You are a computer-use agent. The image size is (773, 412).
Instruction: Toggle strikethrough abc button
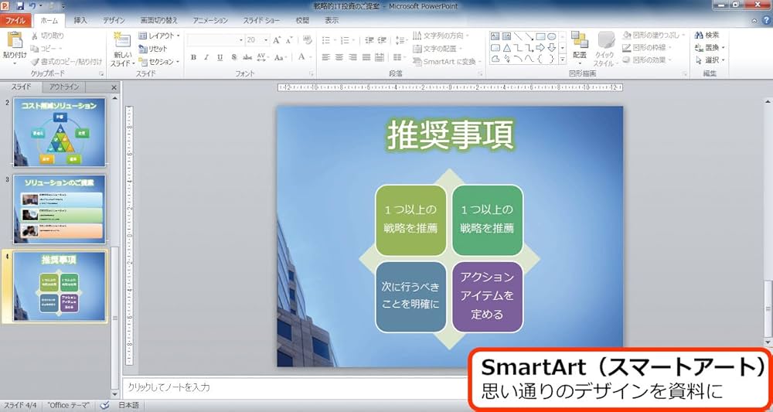(247, 57)
